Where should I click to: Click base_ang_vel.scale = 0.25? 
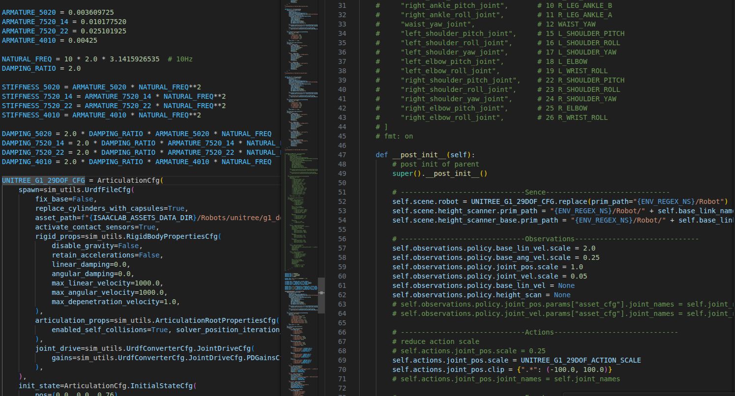[496, 257]
